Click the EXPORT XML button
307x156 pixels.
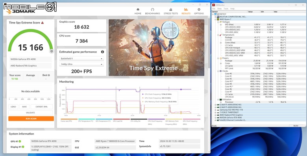pos(41,107)
